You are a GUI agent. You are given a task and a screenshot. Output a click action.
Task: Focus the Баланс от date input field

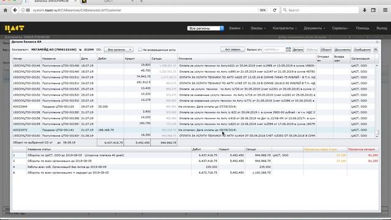tap(274, 50)
